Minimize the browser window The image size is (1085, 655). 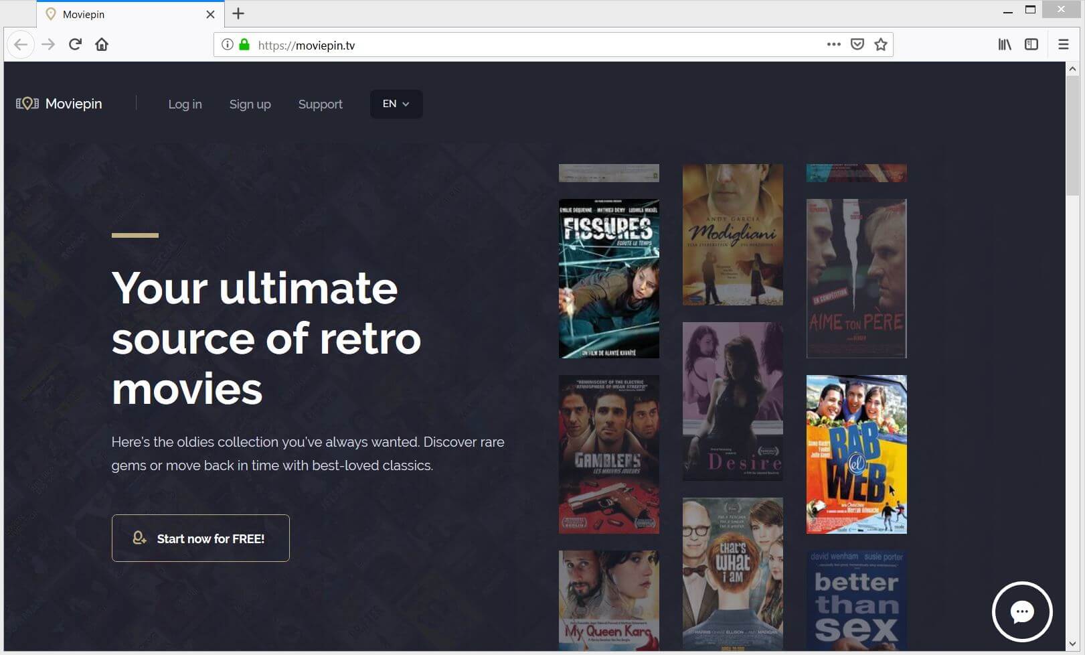pos(1008,11)
